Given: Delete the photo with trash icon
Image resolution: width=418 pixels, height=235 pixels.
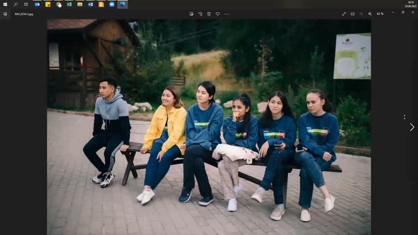Looking at the screenshot, I should 209,14.
